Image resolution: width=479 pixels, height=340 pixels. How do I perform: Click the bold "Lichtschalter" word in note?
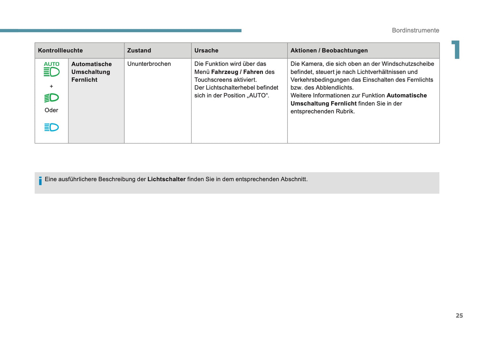coord(166,179)
